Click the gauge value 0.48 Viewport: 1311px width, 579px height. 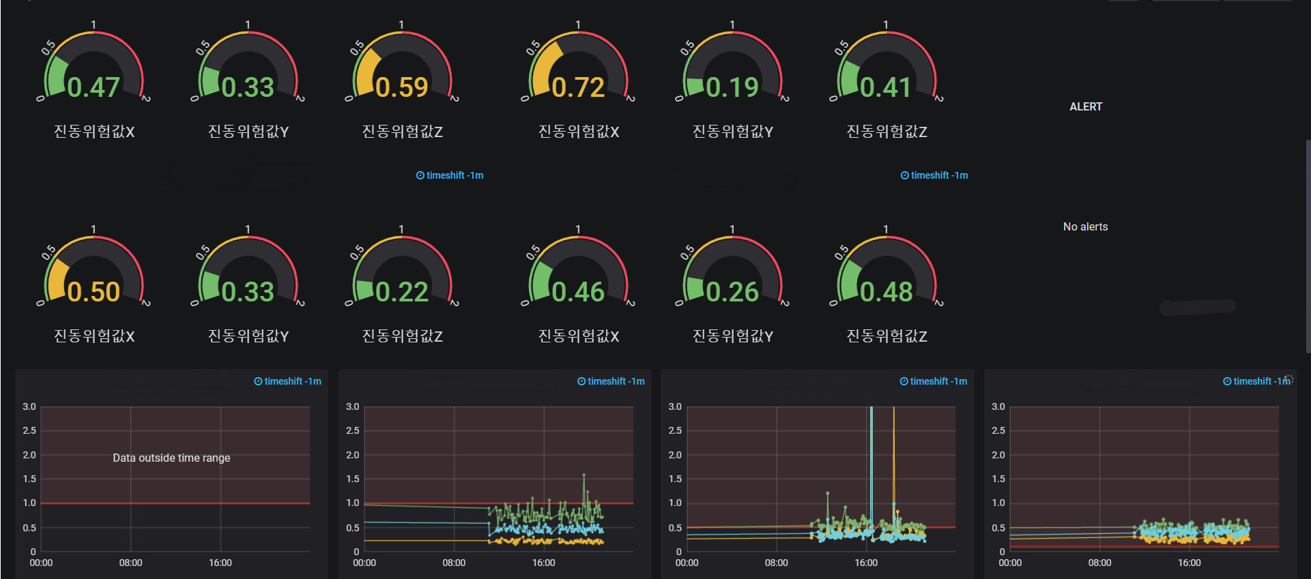coord(886,292)
